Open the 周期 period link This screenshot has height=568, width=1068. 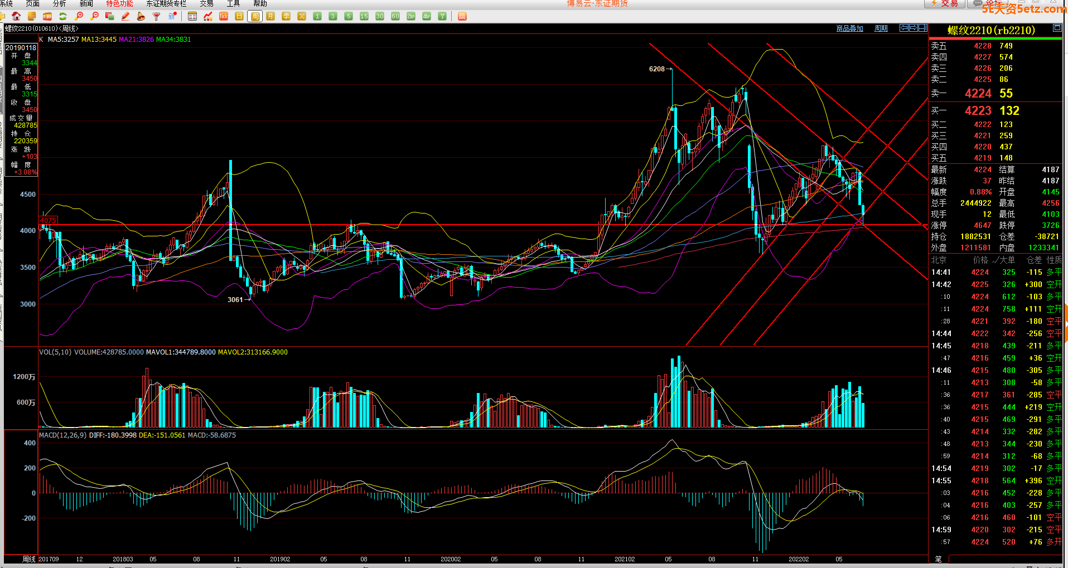[881, 28]
